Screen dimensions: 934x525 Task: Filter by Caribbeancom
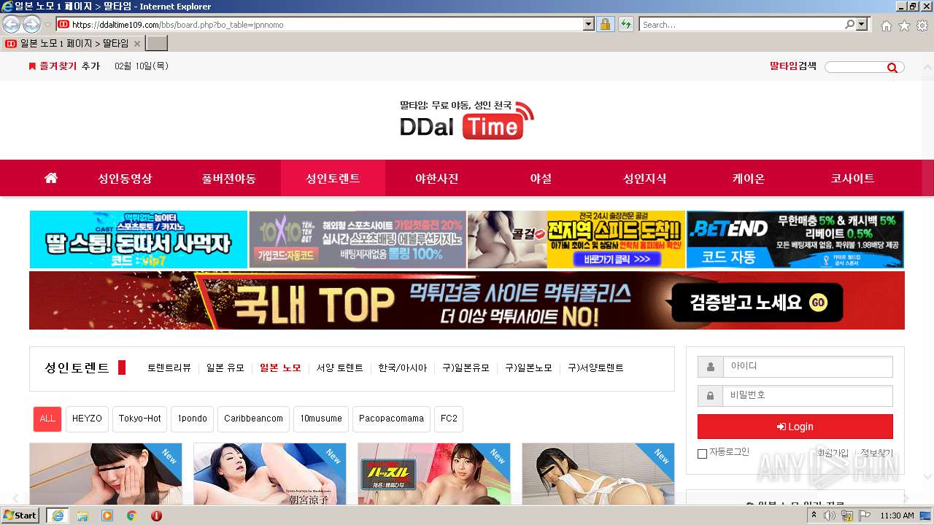[253, 419]
